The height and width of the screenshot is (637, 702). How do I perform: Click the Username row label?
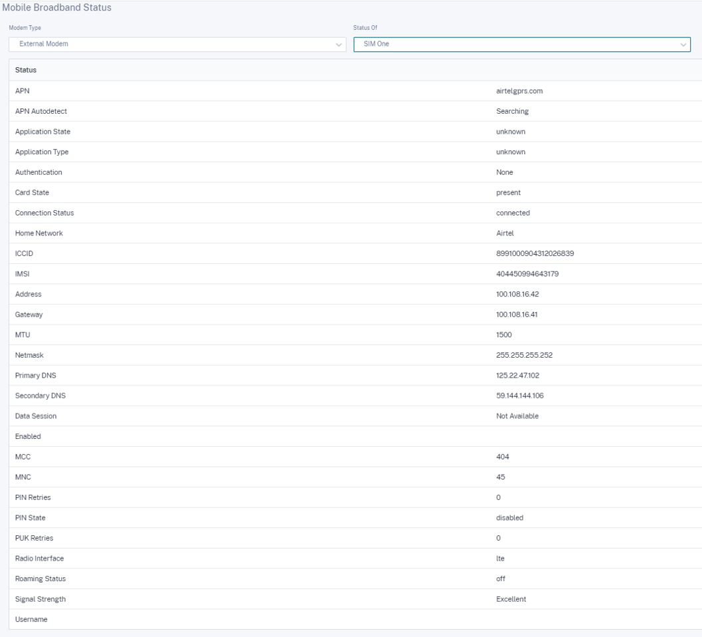31,620
